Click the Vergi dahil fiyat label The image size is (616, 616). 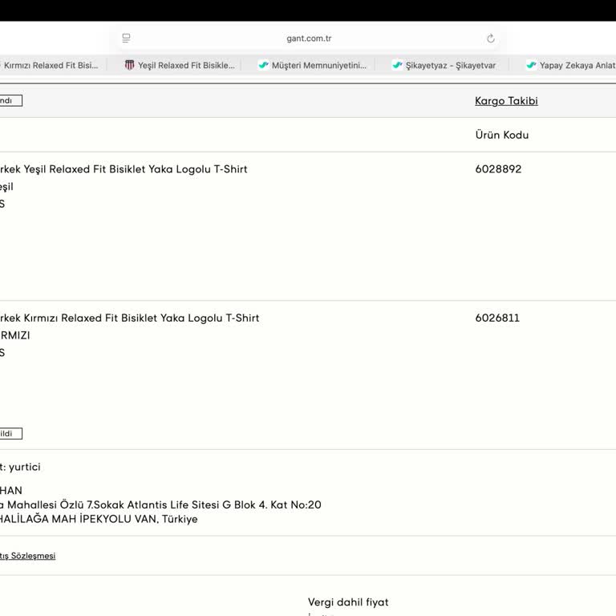click(348, 602)
